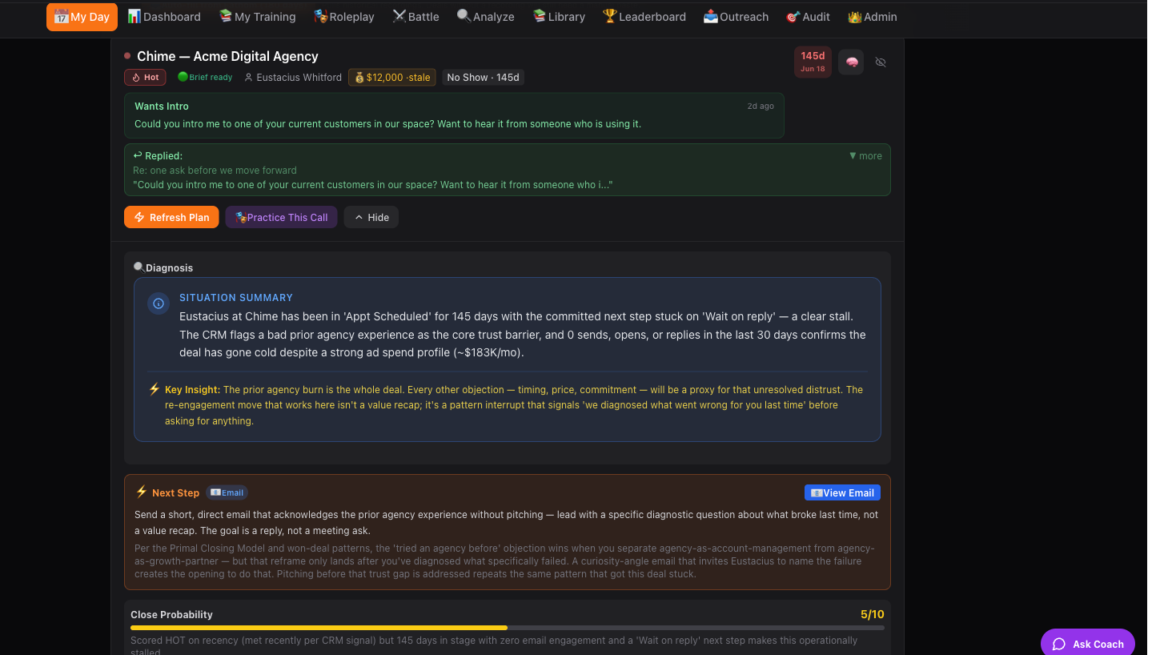Click the No Show · 145d badge
Viewport: 1164px width, 655px height.
coord(484,78)
